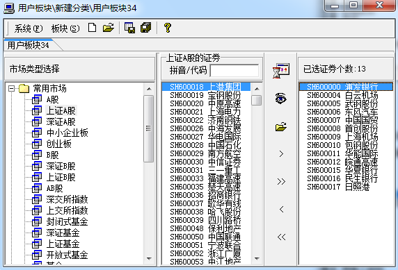Click the new document icon in toolbar

pos(92,28)
